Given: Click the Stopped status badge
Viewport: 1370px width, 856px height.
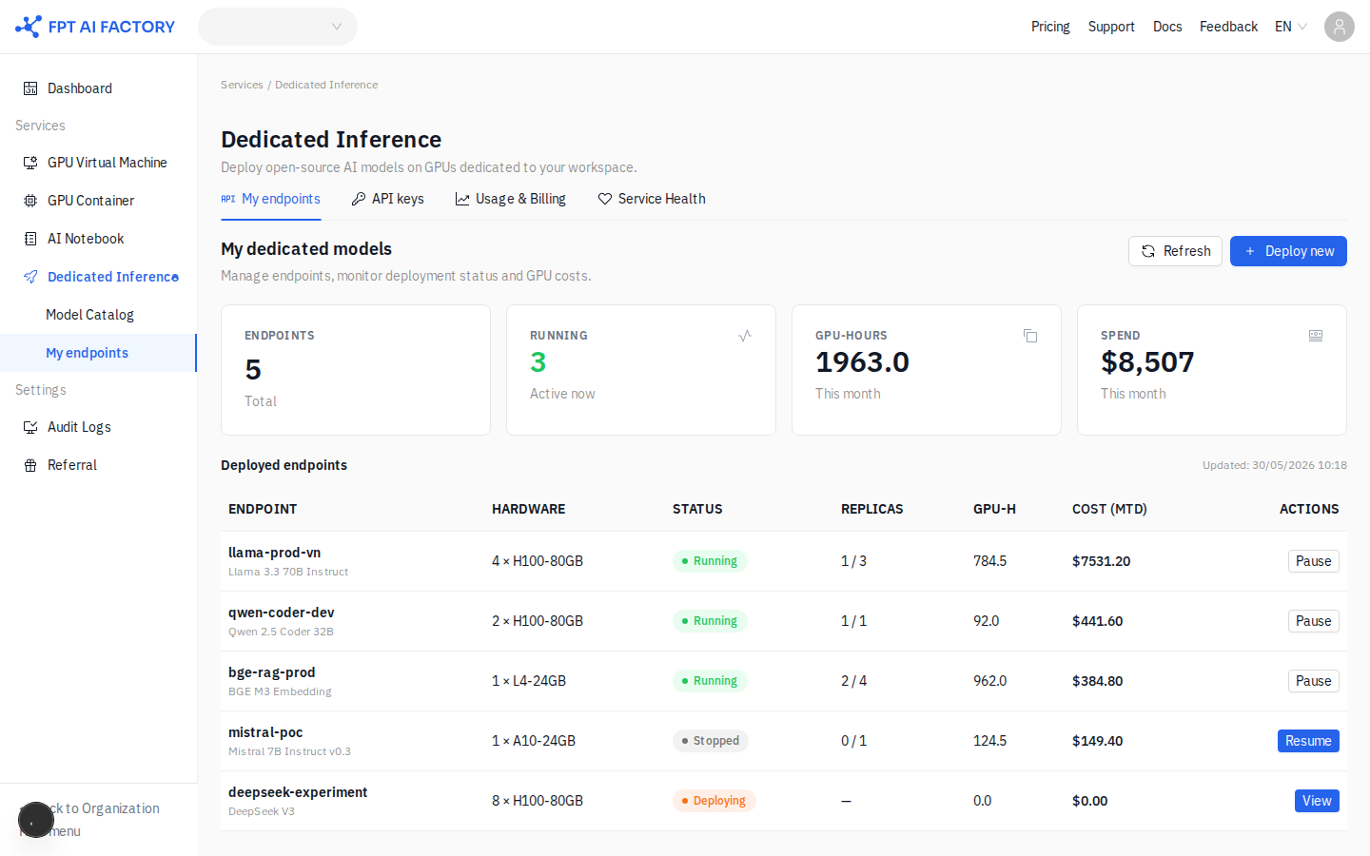Looking at the screenshot, I should [711, 741].
